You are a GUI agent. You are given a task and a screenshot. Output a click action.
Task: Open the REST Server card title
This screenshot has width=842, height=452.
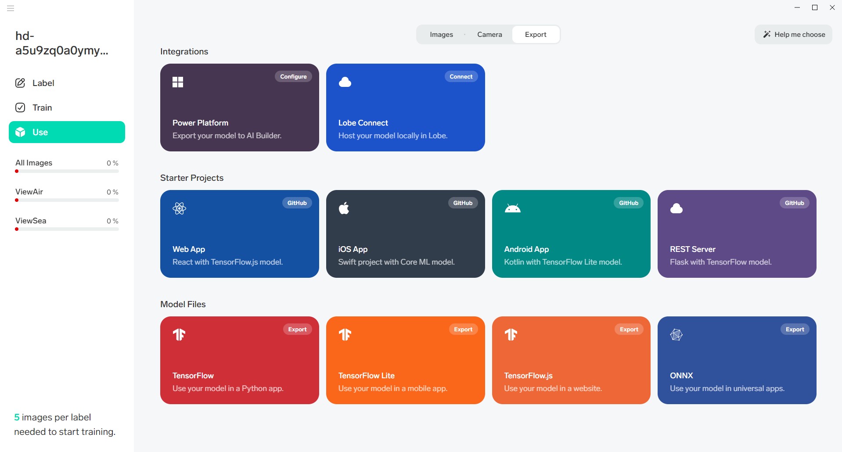(693, 249)
